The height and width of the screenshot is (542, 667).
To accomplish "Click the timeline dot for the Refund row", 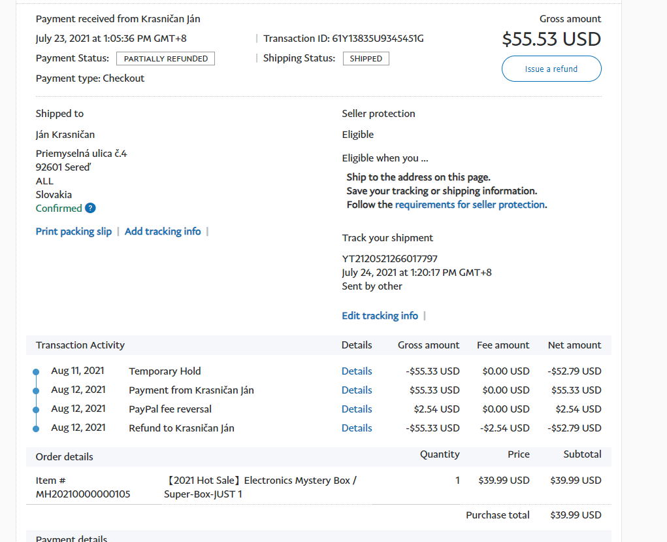I will click(36, 429).
